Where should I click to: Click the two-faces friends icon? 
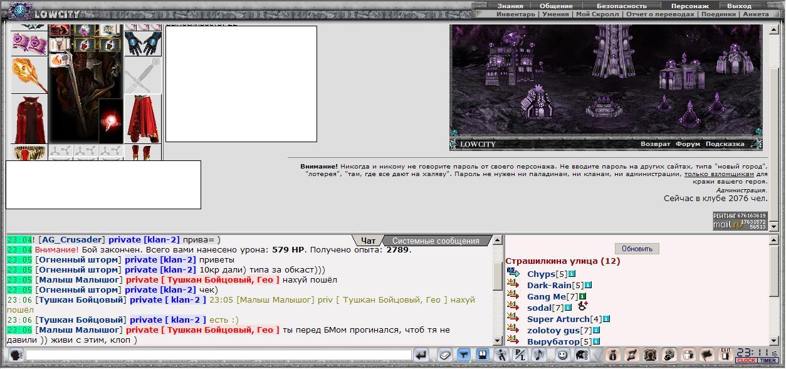(651, 355)
